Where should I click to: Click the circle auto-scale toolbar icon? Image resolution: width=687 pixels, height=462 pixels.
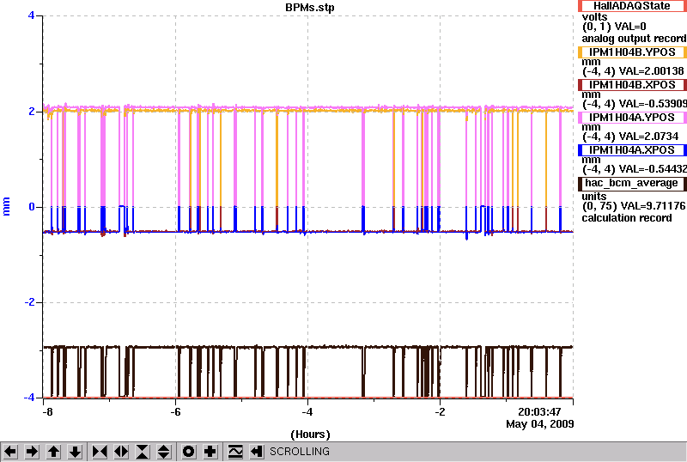tap(189, 452)
